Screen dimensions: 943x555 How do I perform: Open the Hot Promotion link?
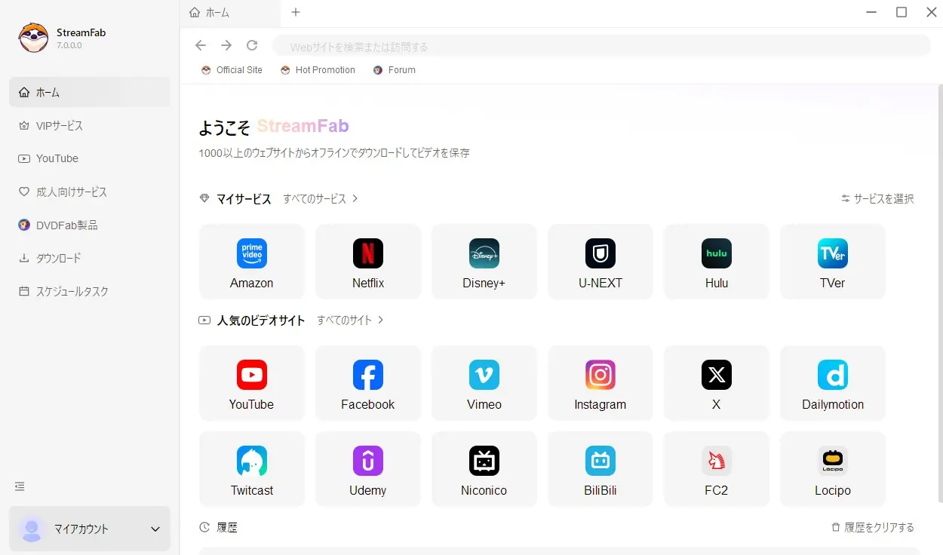[x=318, y=69]
